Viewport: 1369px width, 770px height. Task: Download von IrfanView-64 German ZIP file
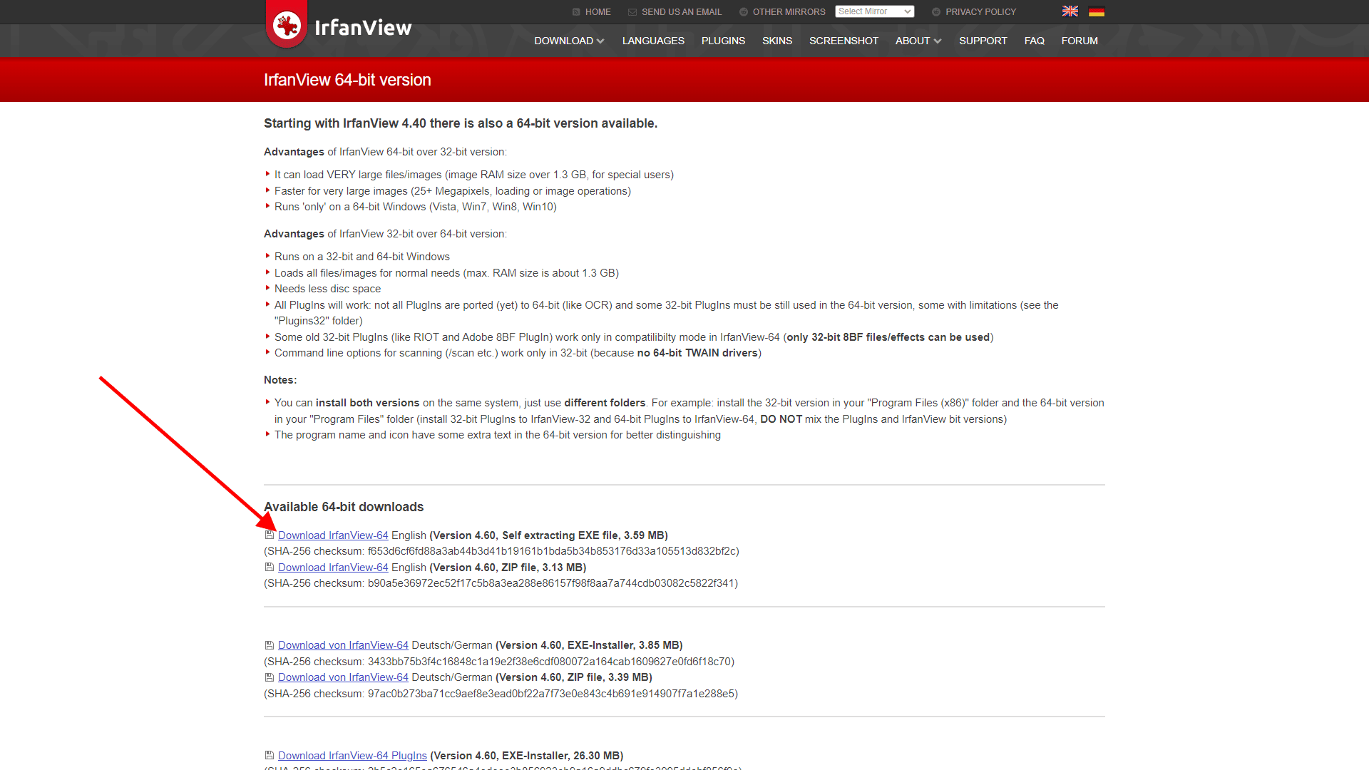[x=343, y=677]
